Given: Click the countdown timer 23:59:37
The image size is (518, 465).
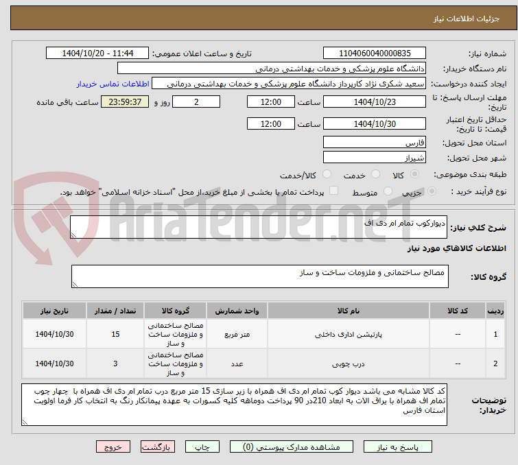Looking at the screenshot, I should click(x=125, y=102).
